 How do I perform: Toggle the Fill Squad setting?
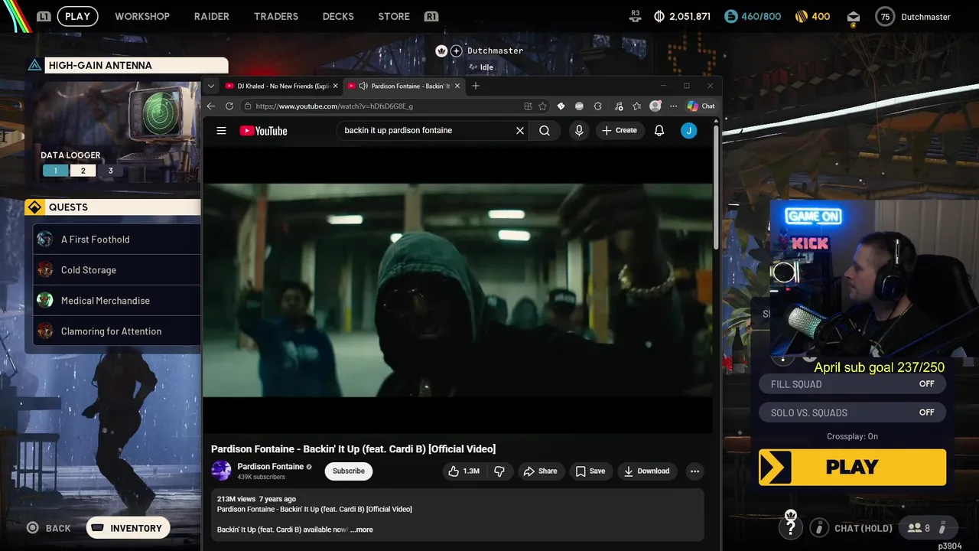853,384
